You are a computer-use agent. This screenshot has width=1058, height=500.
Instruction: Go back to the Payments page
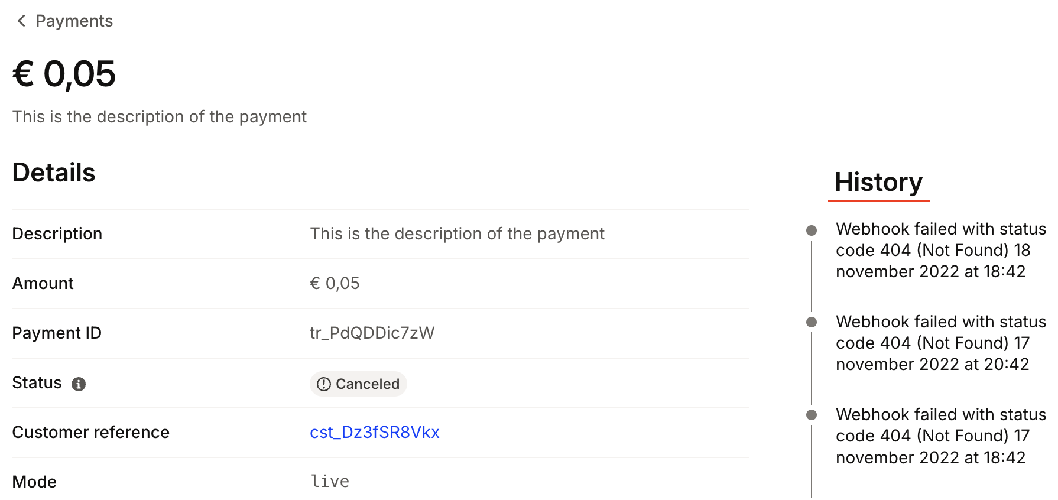(x=74, y=21)
